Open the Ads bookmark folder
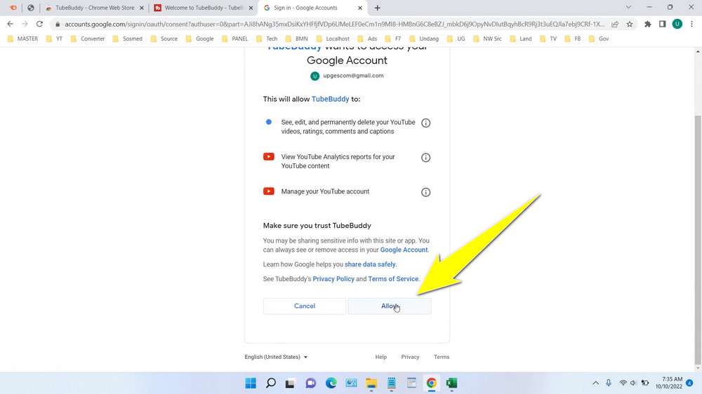Image resolution: width=702 pixels, height=394 pixels. click(x=367, y=39)
